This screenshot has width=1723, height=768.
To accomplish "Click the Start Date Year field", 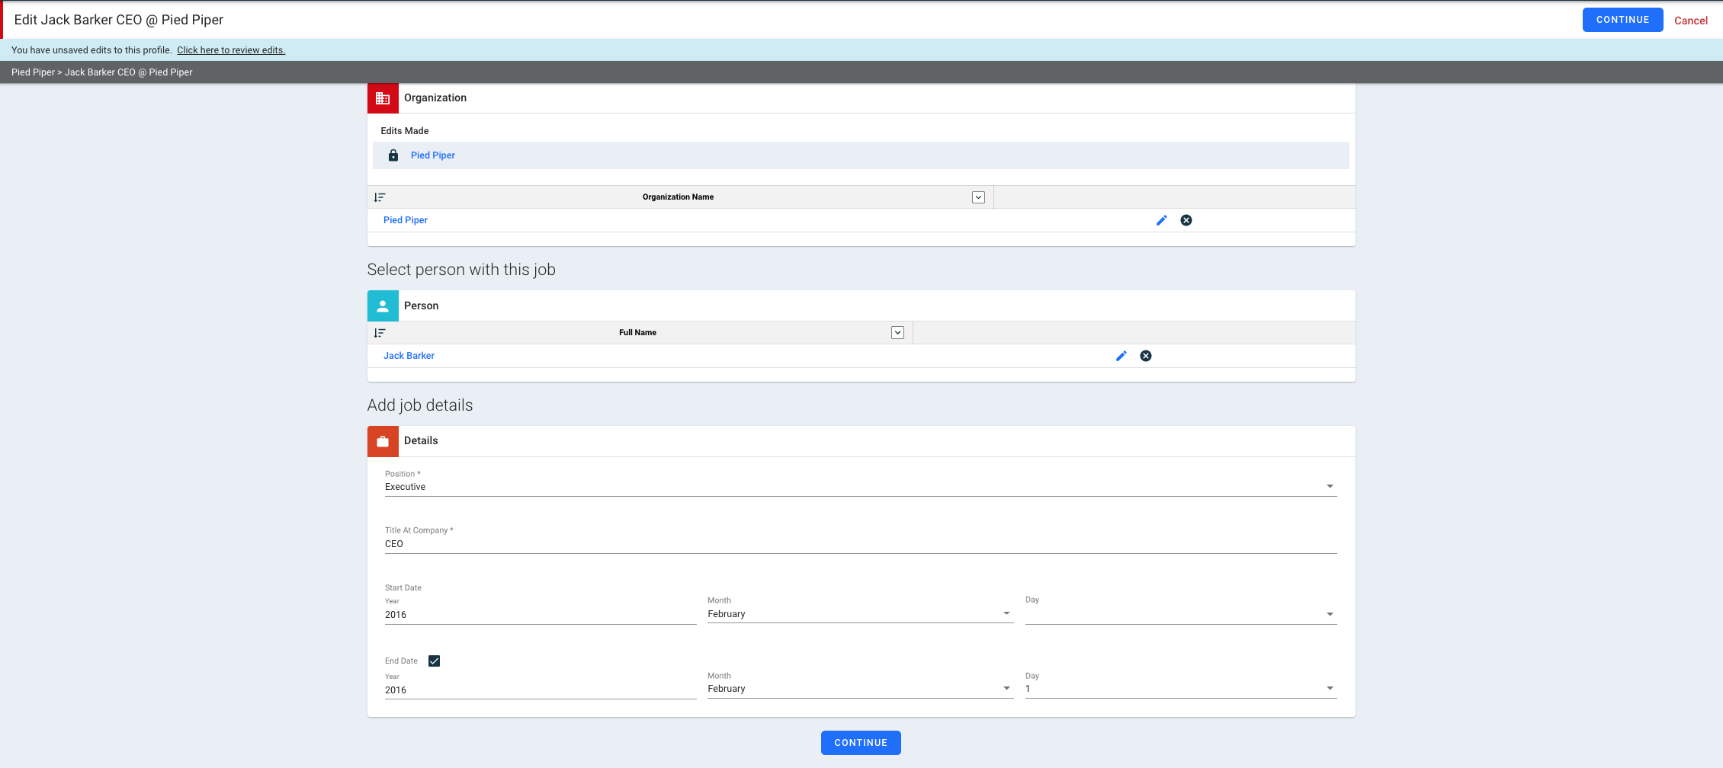I will 541,615.
